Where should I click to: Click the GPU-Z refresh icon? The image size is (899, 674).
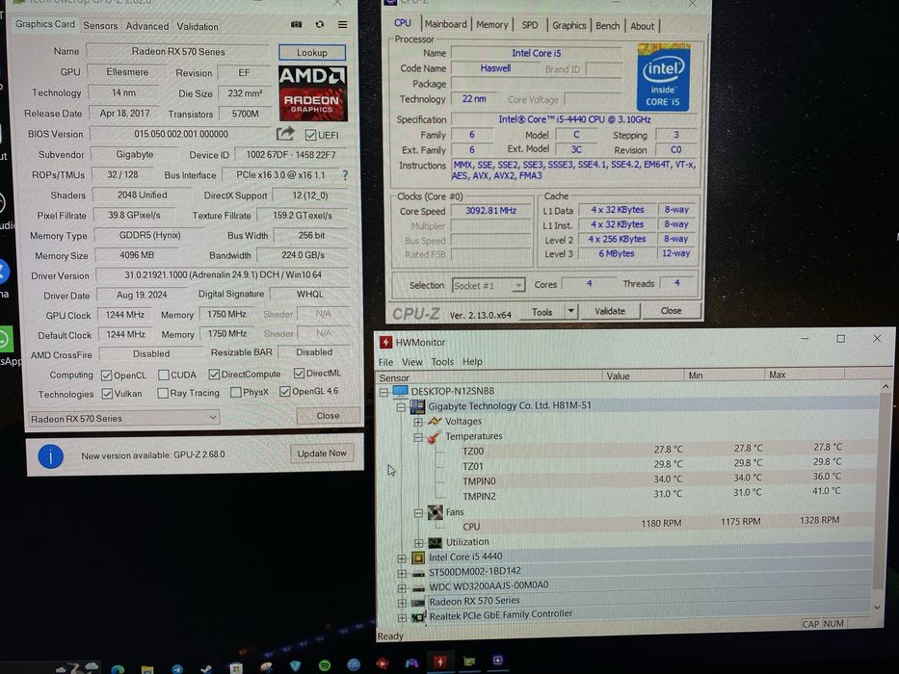pyautogui.click(x=320, y=25)
